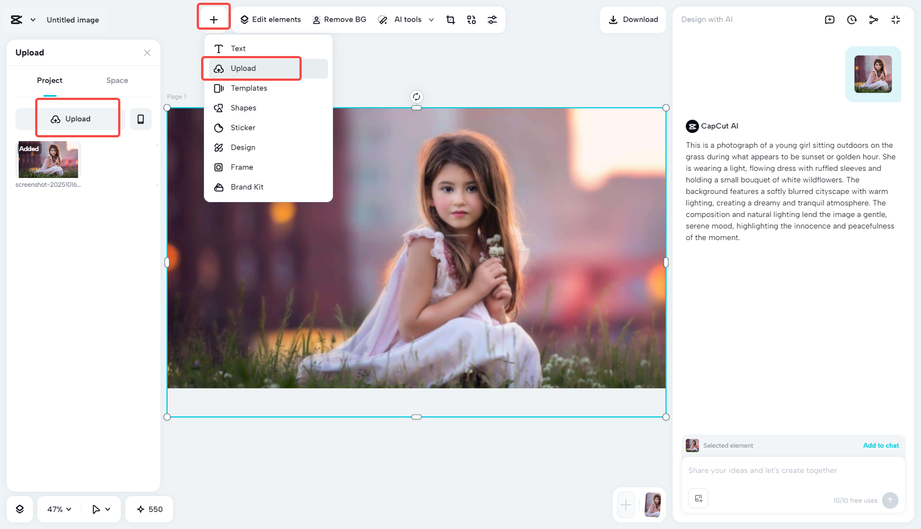The image size is (921, 529).
Task: Expand the AI tools dropdown
Action: [432, 19]
